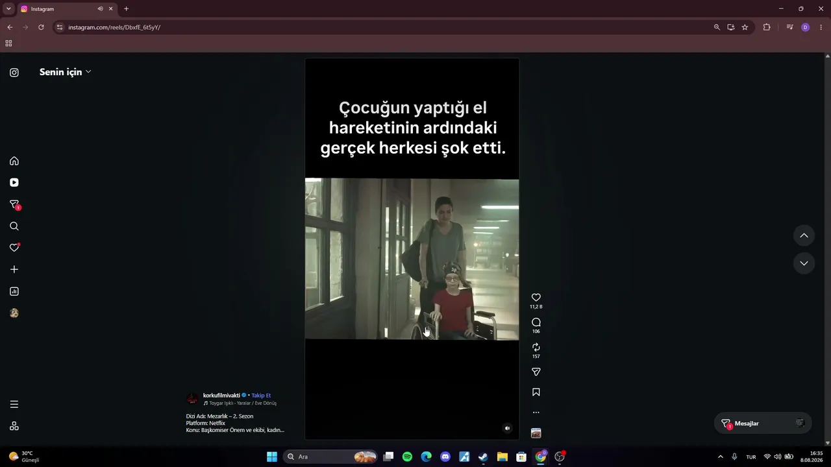Create a new post with plus icon
The image size is (831, 467).
[x=14, y=269]
